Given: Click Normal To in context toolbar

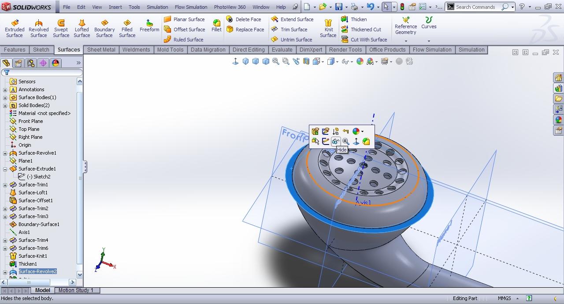Looking at the screenshot, I should (x=356, y=141).
